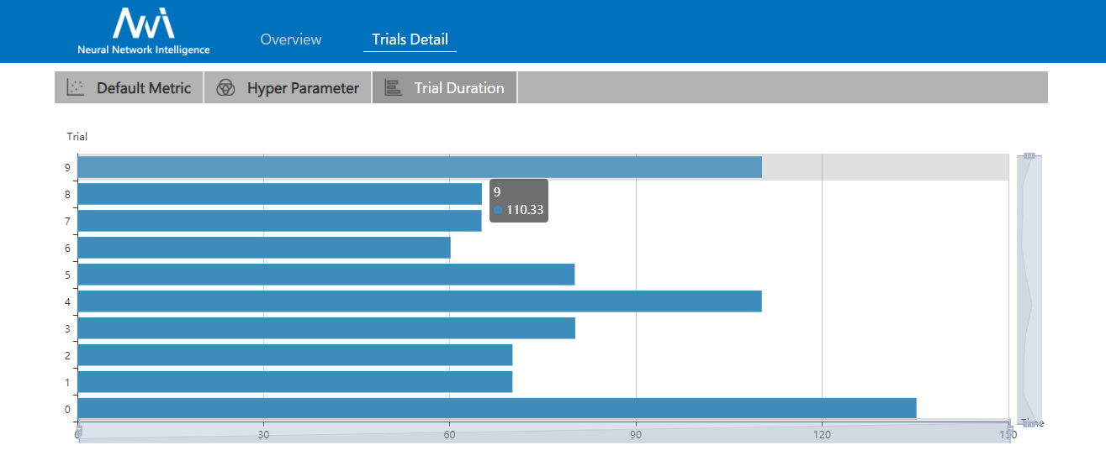Click the Neural Network Intelligence logo
1106x461 pixels.
(x=143, y=31)
